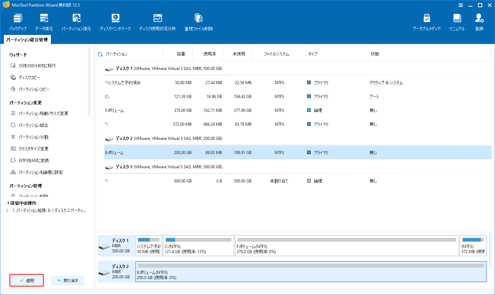Click the 取り消す undo button
This screenshot has height=295, width=495.
coord(67,280)
